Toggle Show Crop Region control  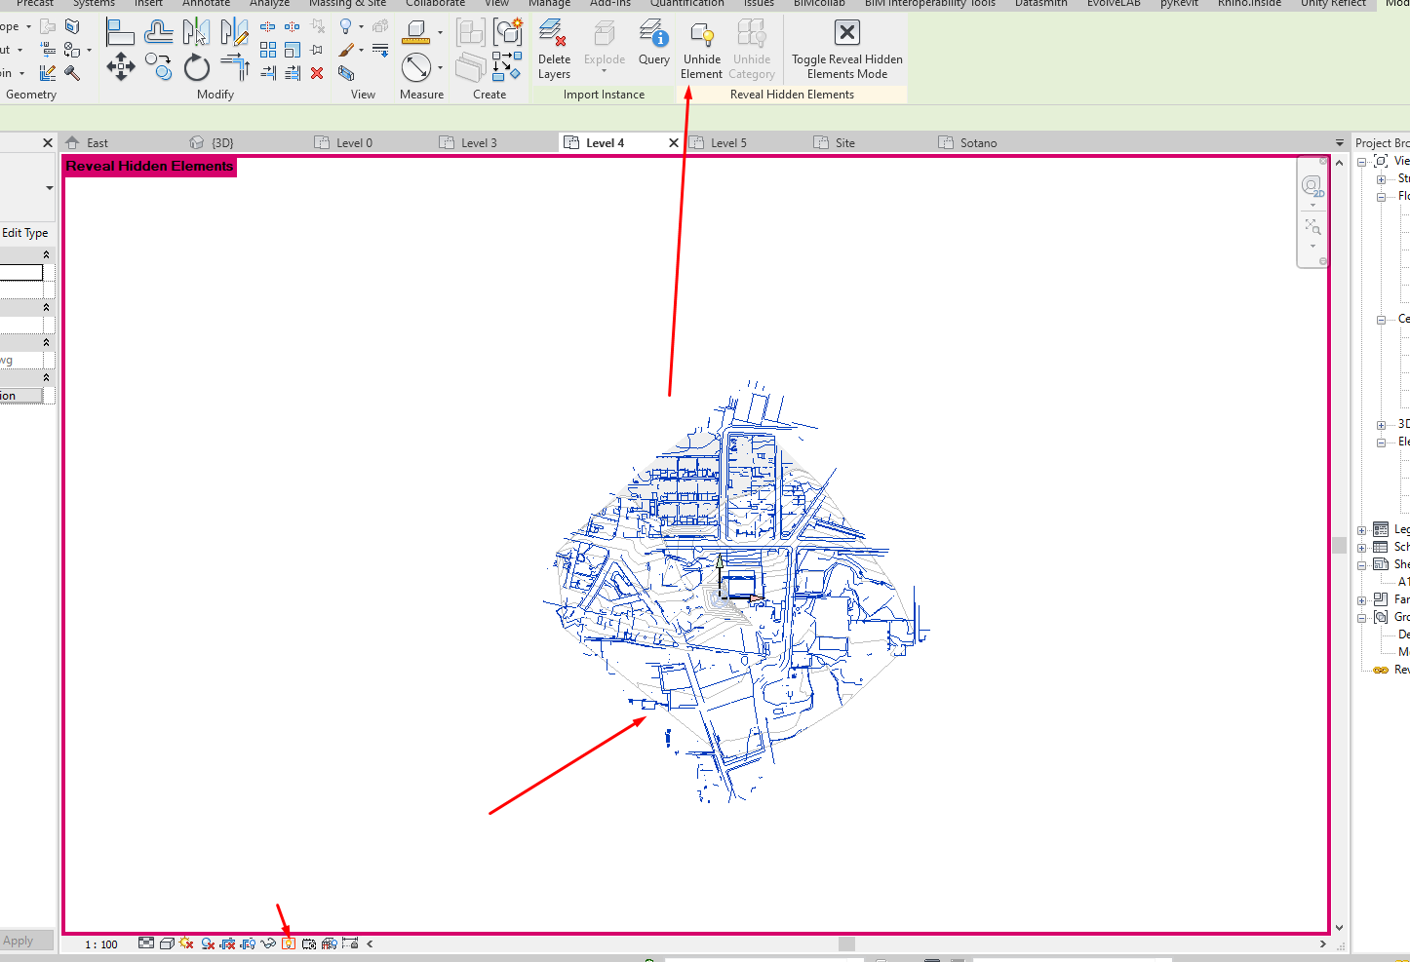coord(248,943)
